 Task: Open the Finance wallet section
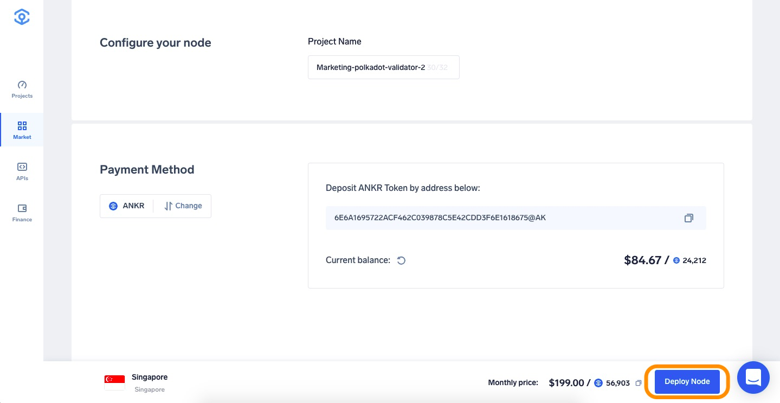tap(22, 213)
